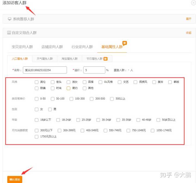Select the 100-300 price range checkbox
The width and height of the screenshot is (196, 183).
point(71,99)
